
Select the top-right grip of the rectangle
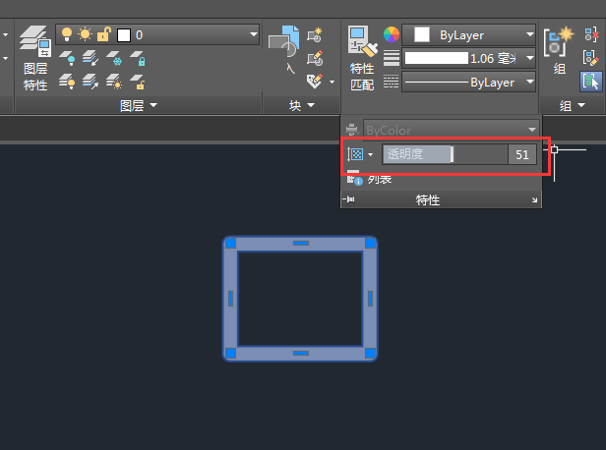pyautogui.click(x=370, y=243)
